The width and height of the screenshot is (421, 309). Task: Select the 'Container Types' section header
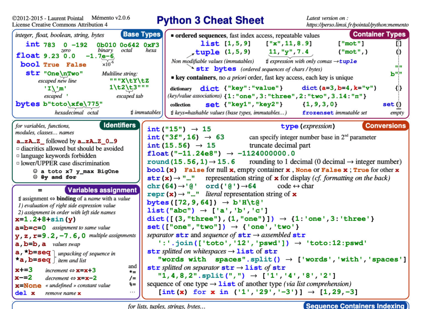[379, 34]
